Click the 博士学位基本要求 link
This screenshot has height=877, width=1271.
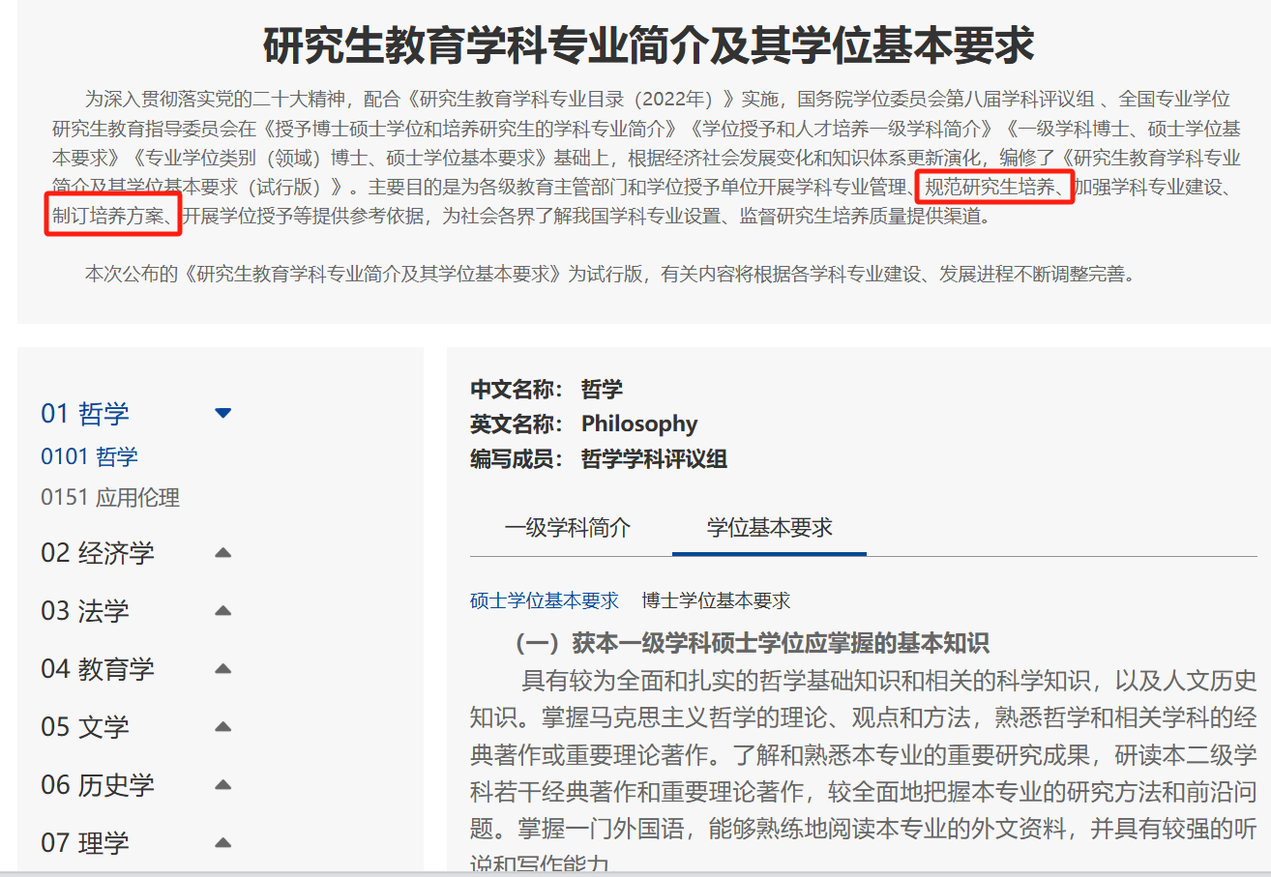click(716, 600)
